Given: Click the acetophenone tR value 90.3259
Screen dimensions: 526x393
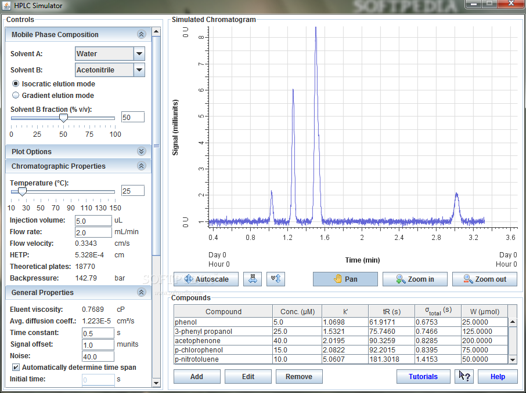Looking at the screenshot, I should pyautogui.click(x=392, y=341).
